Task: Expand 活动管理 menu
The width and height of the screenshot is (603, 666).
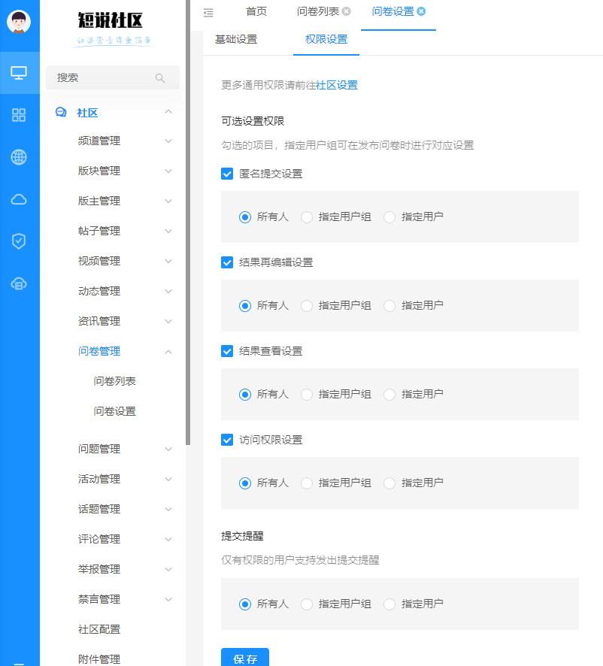Action: coord(168,479)
